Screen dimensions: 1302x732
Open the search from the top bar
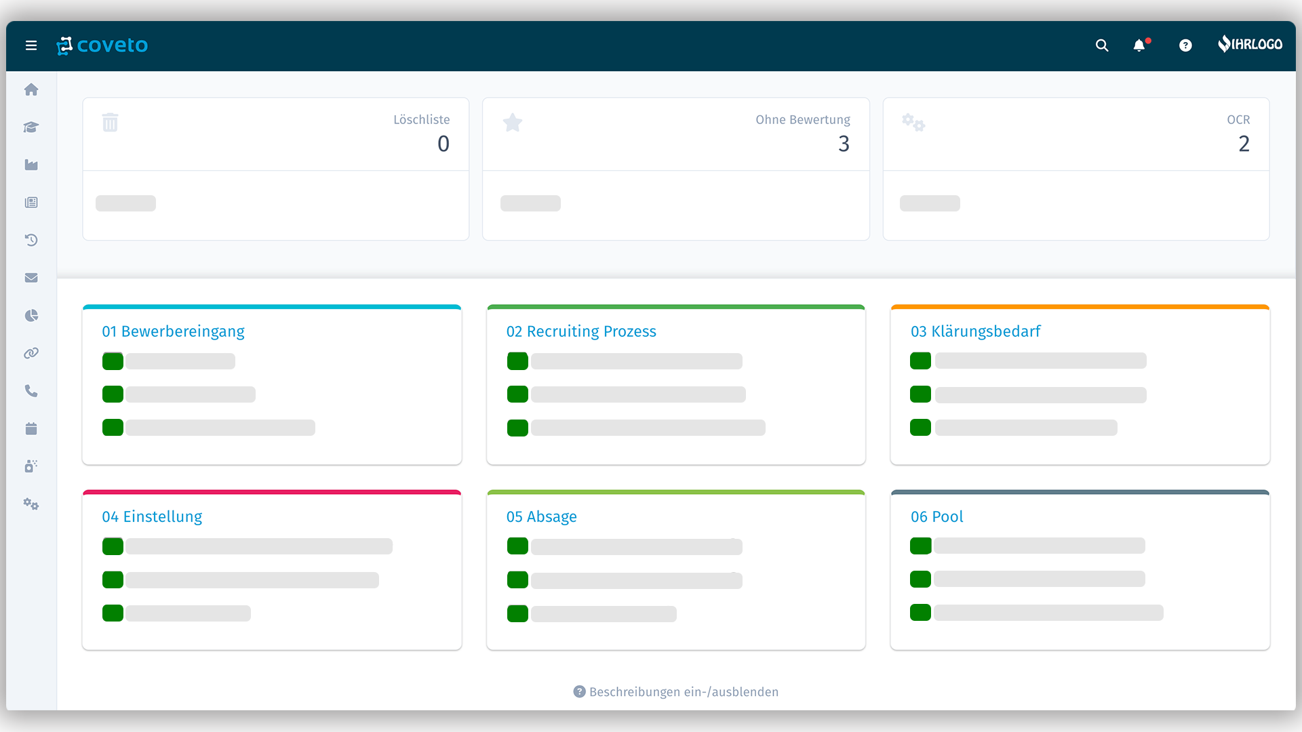pos(1101,45)
